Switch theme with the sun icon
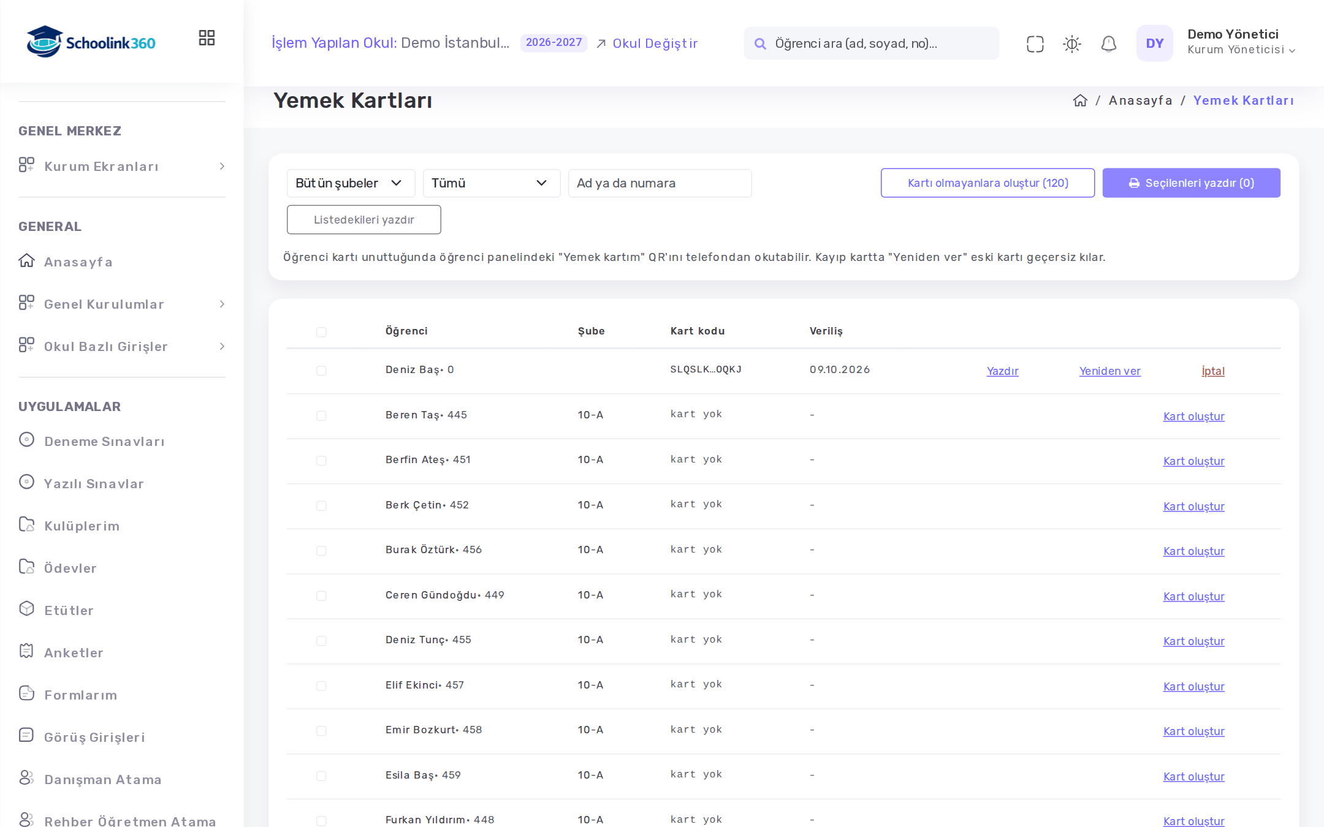Viewport: 1324px width, 827px height. (1071, 43)
